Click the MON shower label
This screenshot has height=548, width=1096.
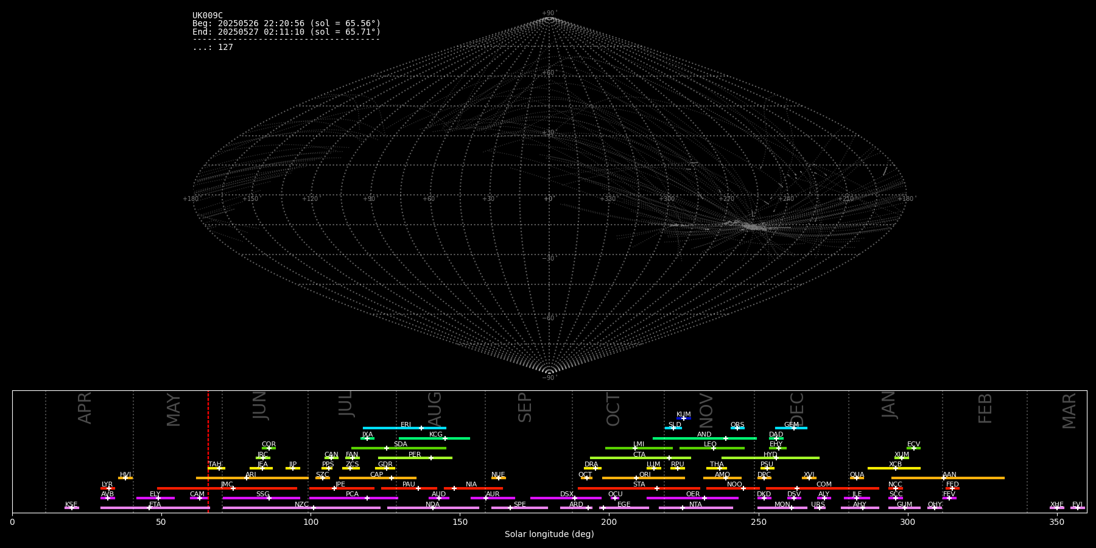click(x=782, y=504)
